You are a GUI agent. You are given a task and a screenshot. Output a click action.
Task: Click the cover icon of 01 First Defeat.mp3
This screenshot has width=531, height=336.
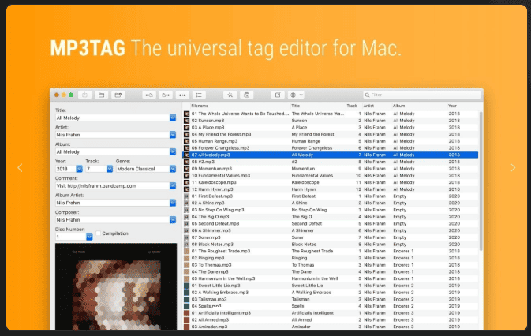coord(186,196)
